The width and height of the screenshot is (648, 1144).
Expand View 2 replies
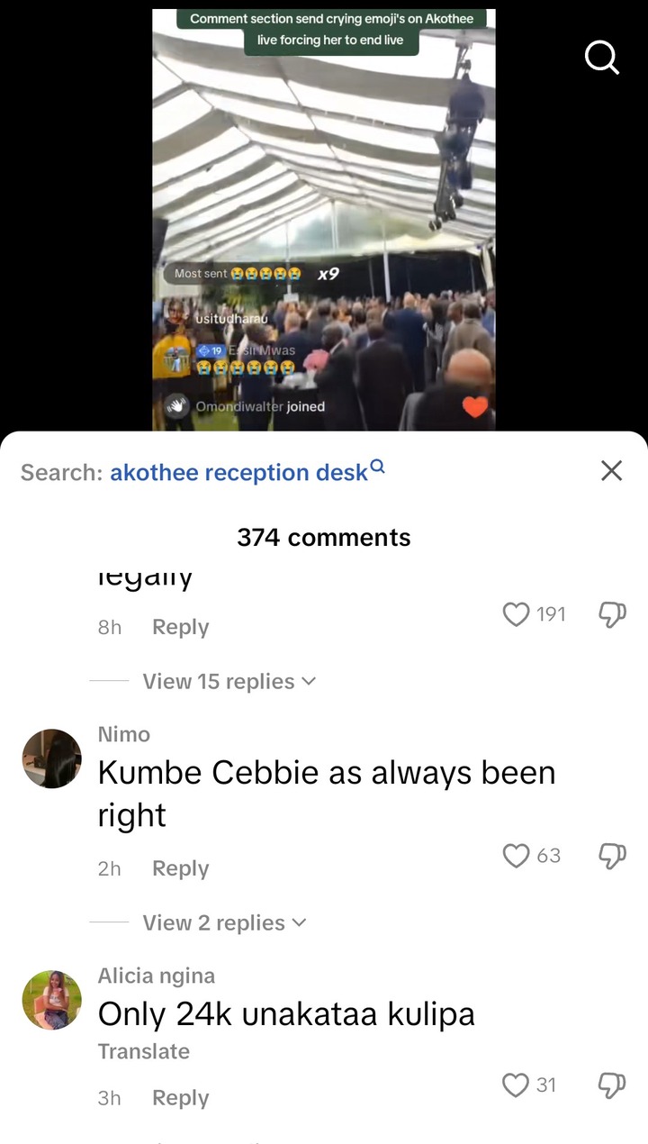(224, 923)
